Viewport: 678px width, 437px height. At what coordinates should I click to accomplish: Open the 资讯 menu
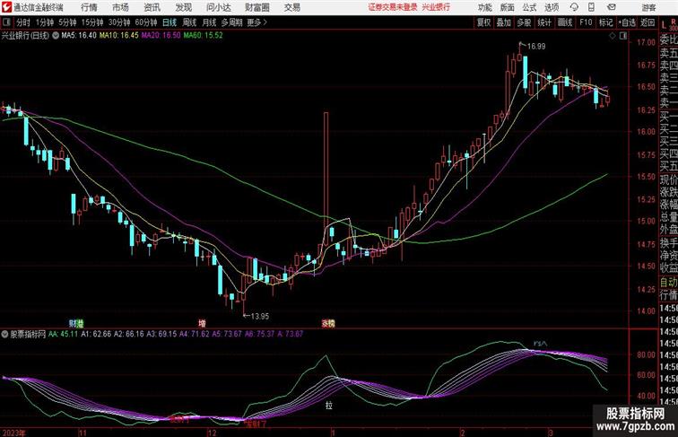point(152,7)
